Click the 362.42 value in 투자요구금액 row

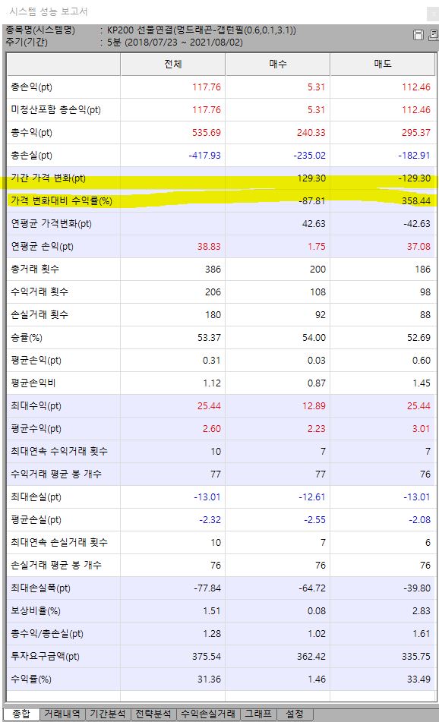click(311, 657)
